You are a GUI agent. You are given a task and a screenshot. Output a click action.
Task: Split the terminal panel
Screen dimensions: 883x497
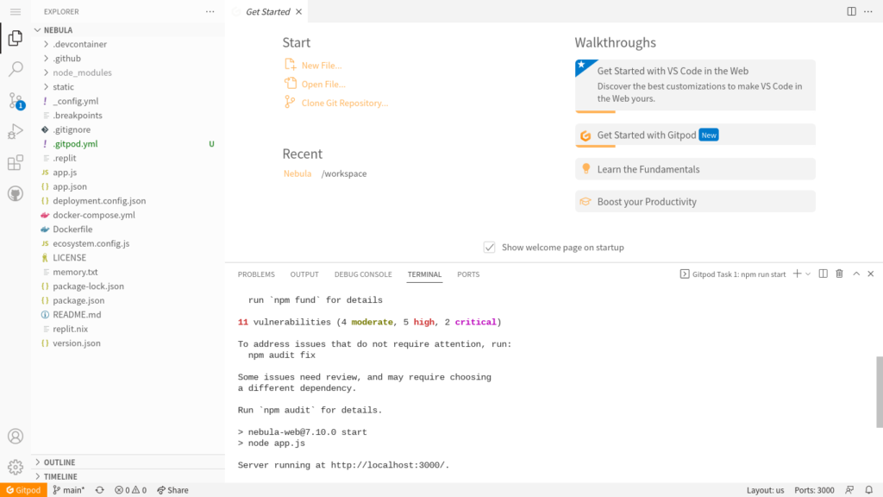[x=823, y=274]
